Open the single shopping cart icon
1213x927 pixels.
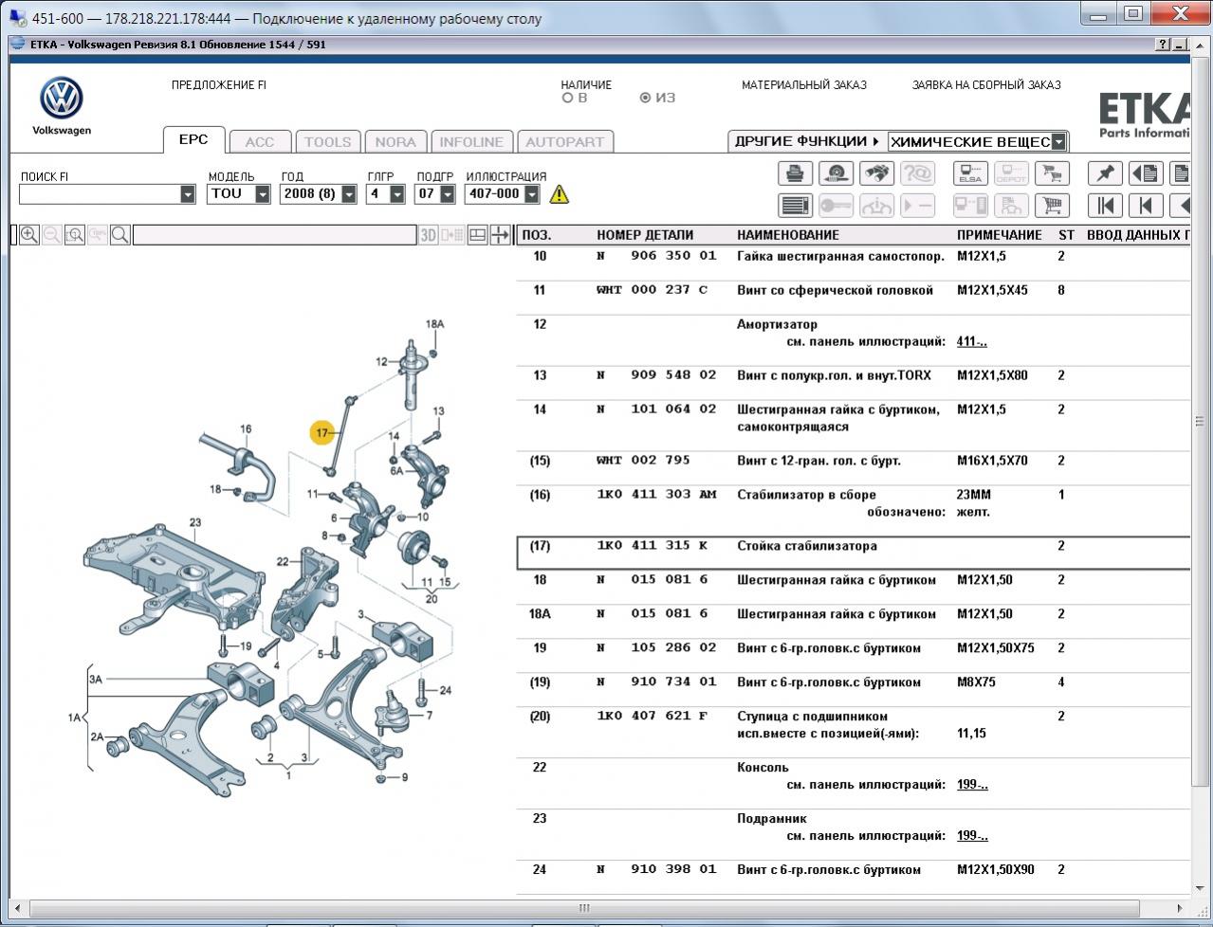coord(1052,205)
